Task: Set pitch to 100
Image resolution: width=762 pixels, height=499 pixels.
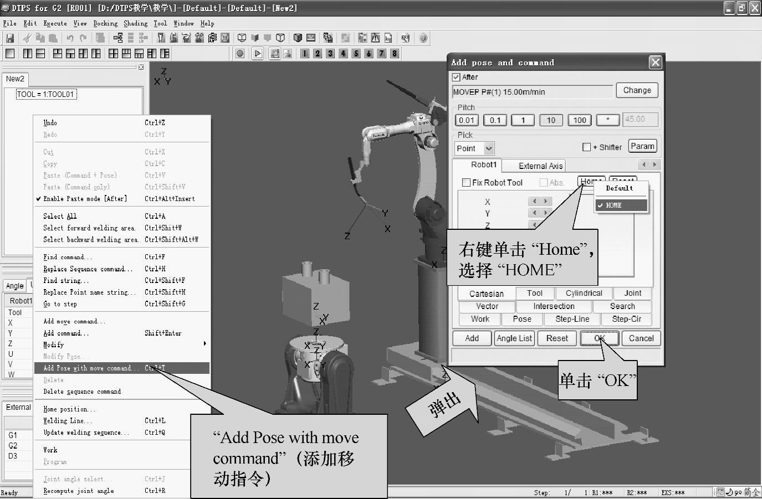Action: [x=580, y=120]
